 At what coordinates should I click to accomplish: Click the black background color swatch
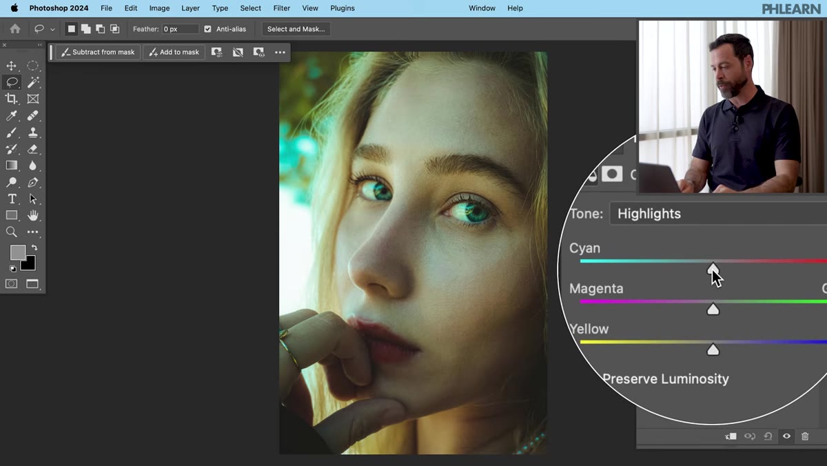pos(30,265)
